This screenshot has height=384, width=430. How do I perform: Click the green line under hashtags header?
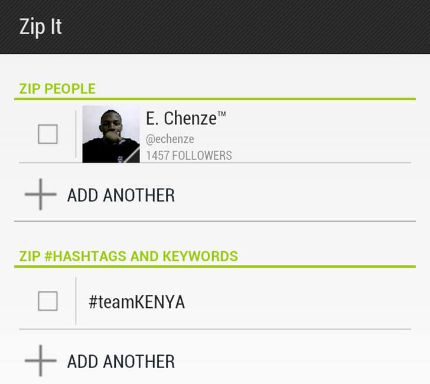215,266
